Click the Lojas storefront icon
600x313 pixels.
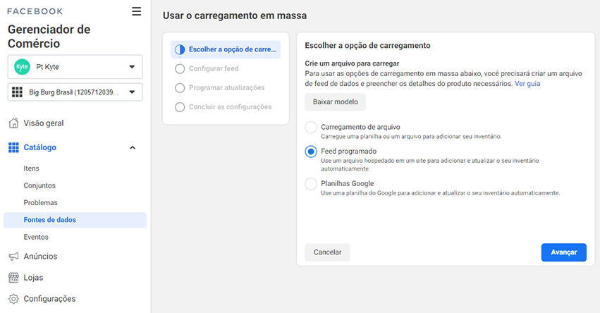point(13,278)
